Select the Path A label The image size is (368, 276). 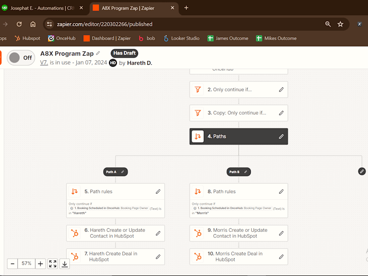coord(111,172)
